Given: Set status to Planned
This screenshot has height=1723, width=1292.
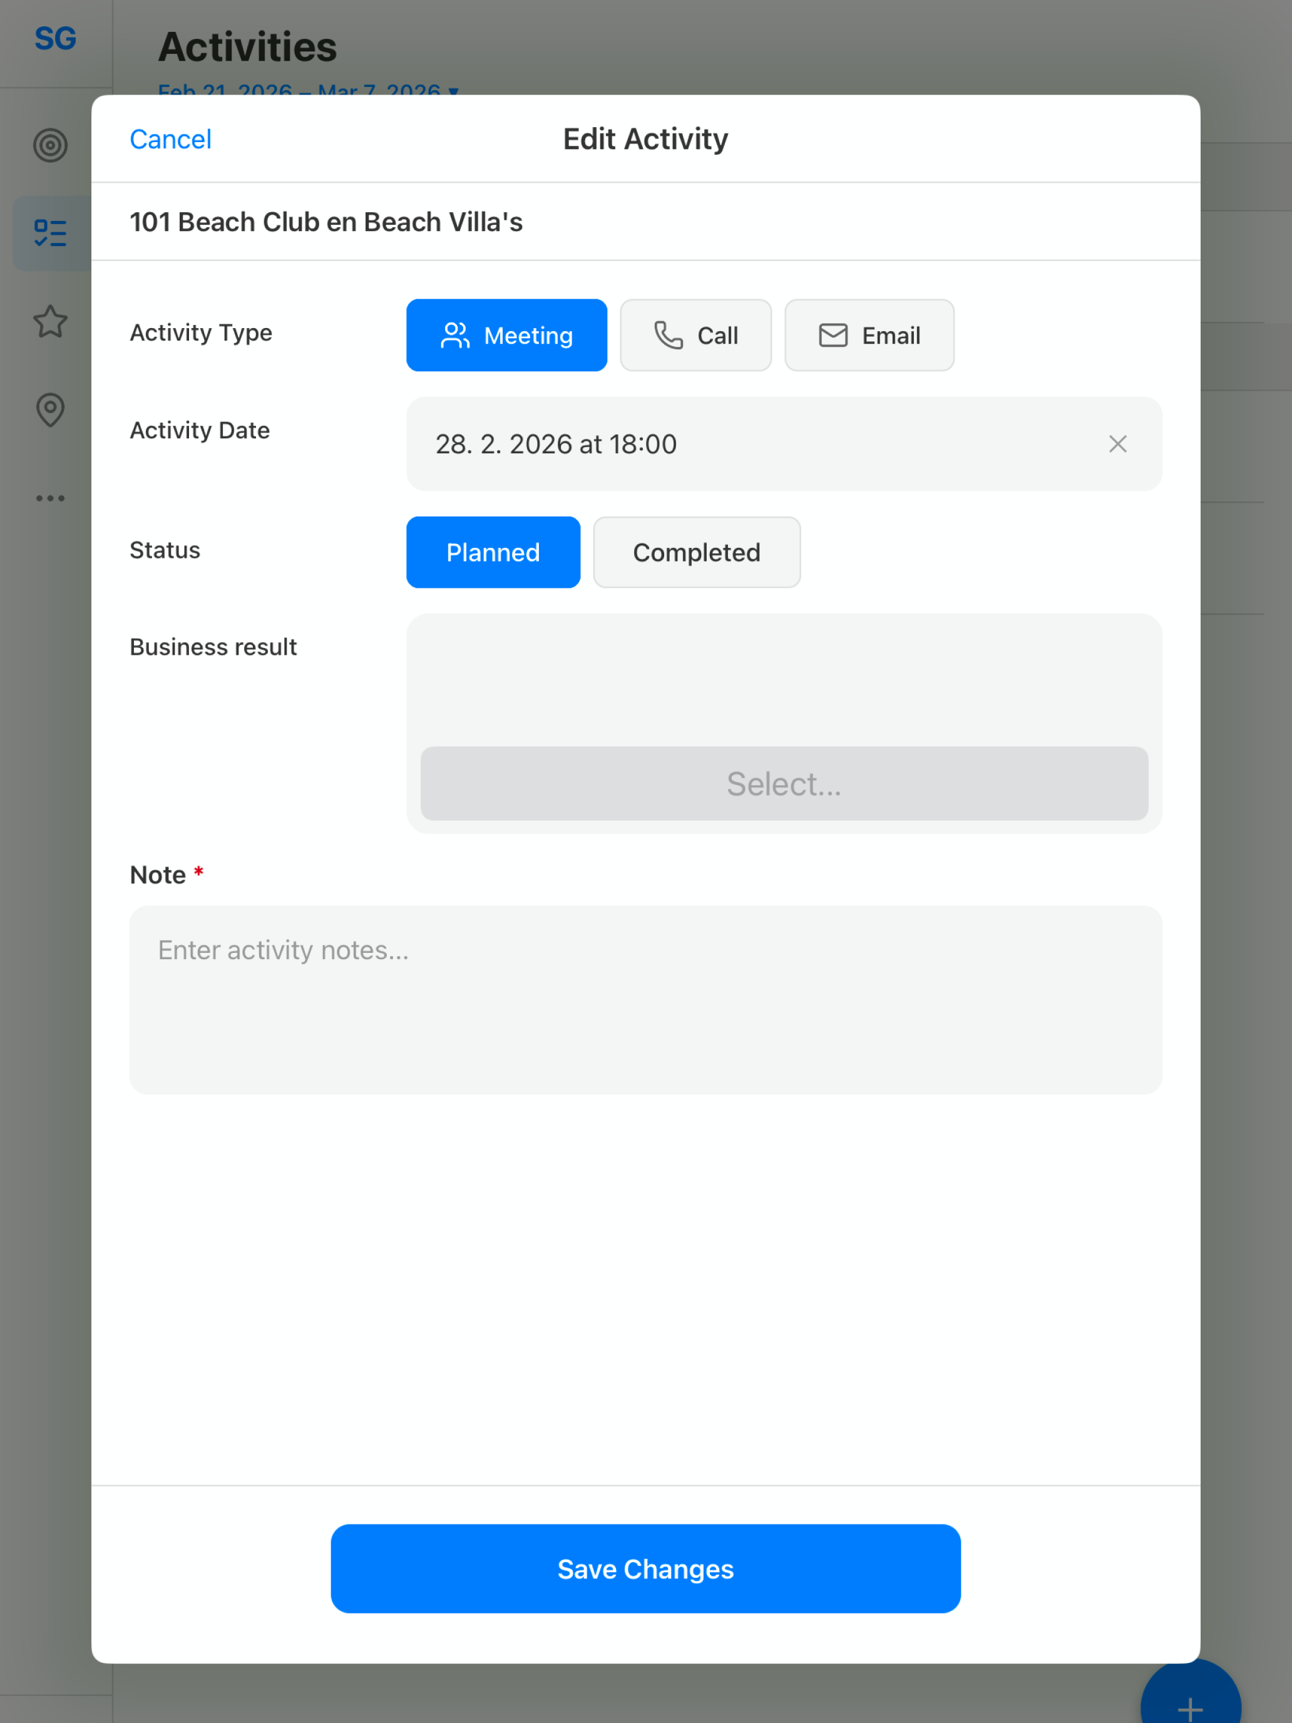Looking at the screenshot, I should click(x=493, y=552).
